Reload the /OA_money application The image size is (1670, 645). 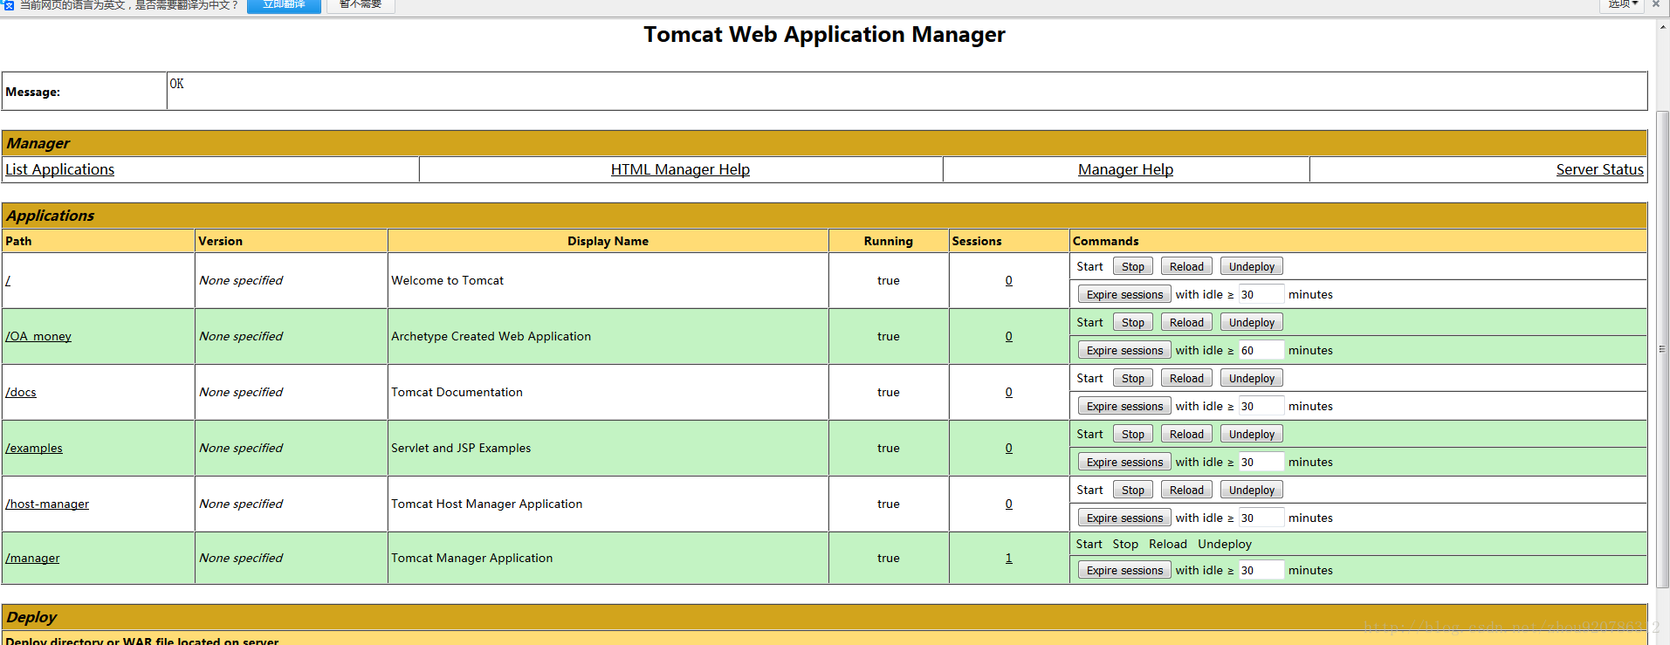pyautogui.click(x=1186, y=322)
